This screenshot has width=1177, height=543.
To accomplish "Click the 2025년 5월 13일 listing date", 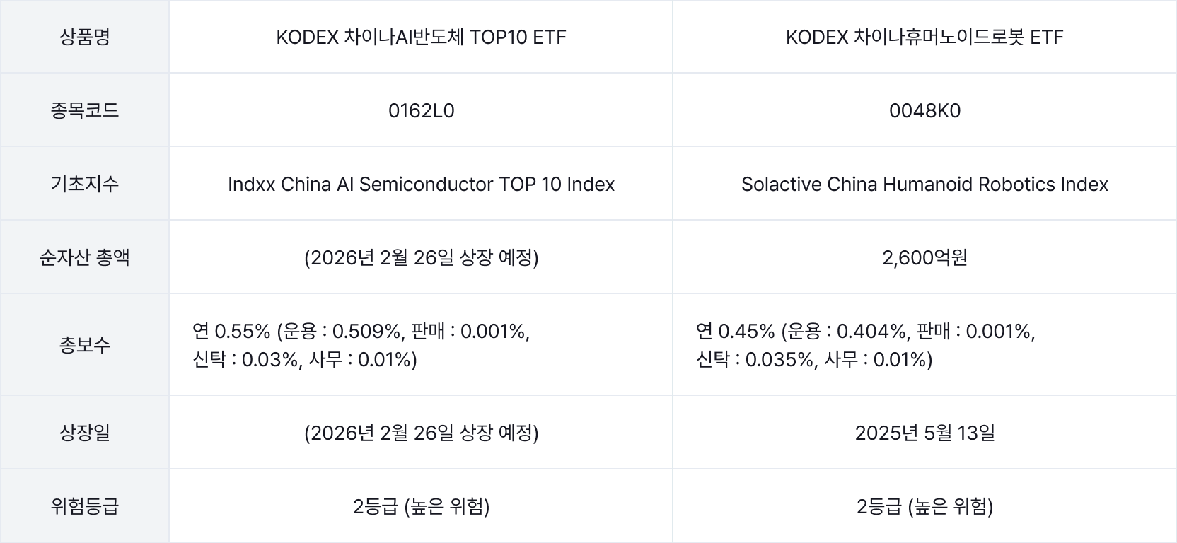I will pos(924,433).
